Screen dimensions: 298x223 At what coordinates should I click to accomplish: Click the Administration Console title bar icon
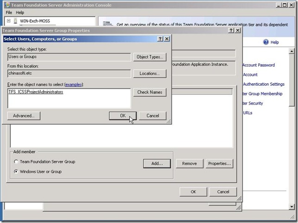tap(7, 5)
